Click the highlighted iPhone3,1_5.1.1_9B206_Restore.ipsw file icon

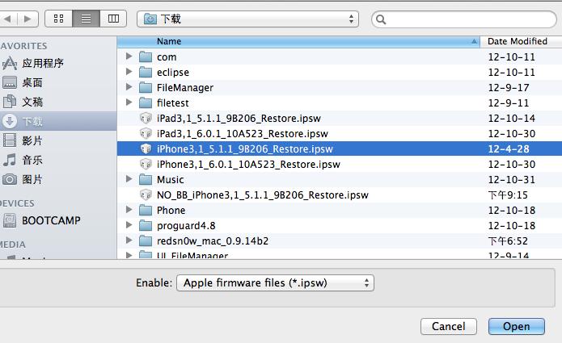click(146, 148)
